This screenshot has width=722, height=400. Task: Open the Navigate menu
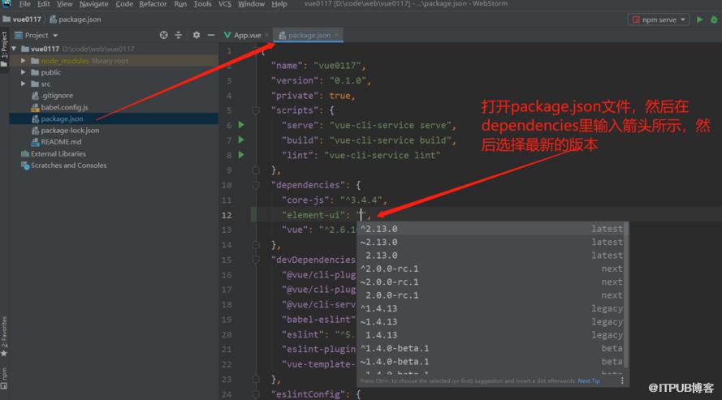[x=94, y=4]
